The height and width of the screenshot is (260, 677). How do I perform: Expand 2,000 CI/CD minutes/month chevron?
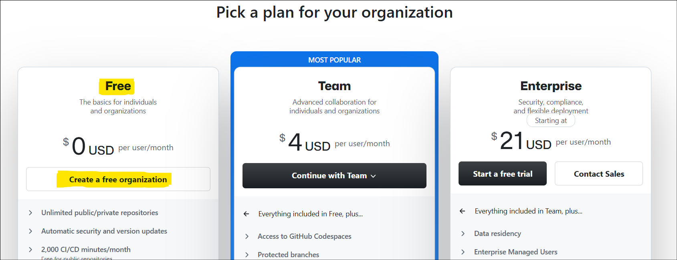30,250
